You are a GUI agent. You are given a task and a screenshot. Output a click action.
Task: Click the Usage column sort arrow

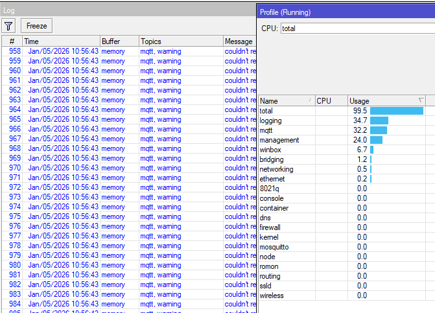(421, 100)
